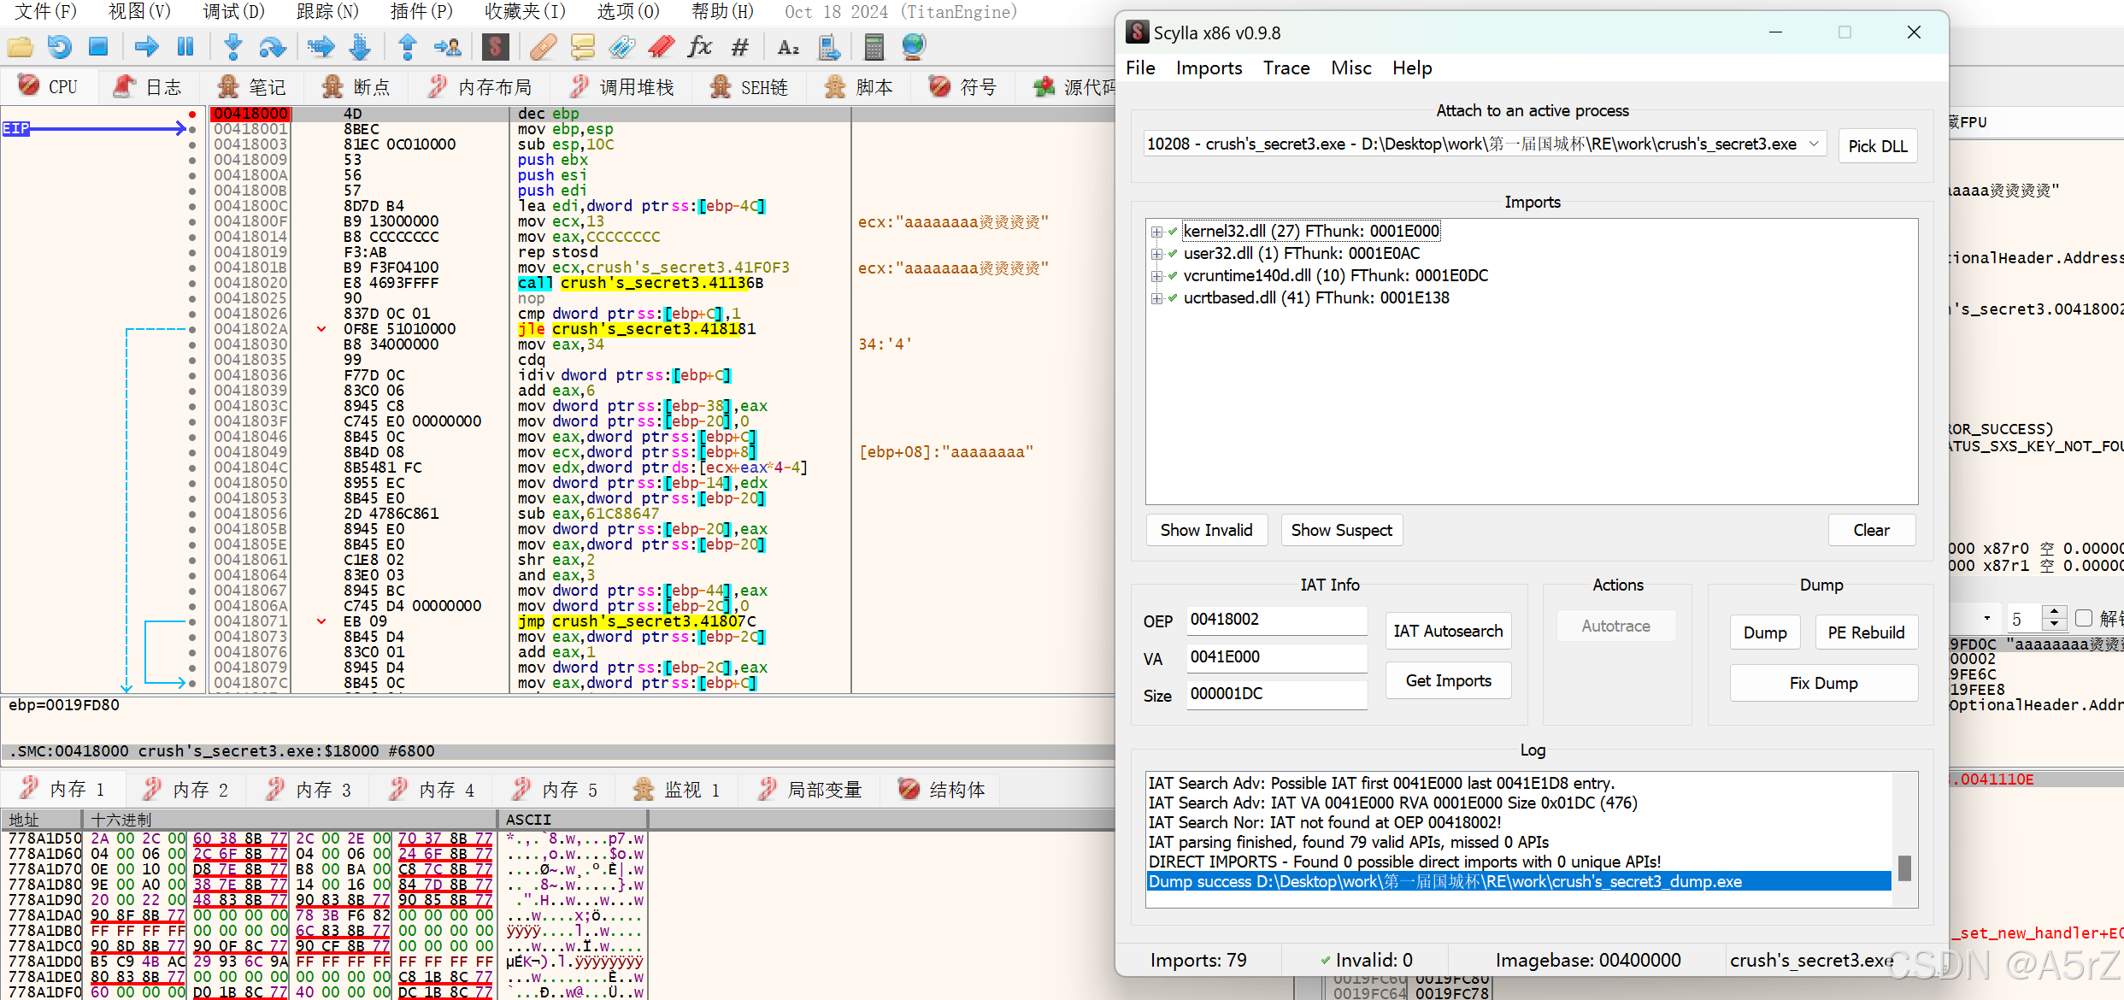Open Patches with the bandage icon
This screenshot has width=2124, height=1000.
[x=543, y=47]
